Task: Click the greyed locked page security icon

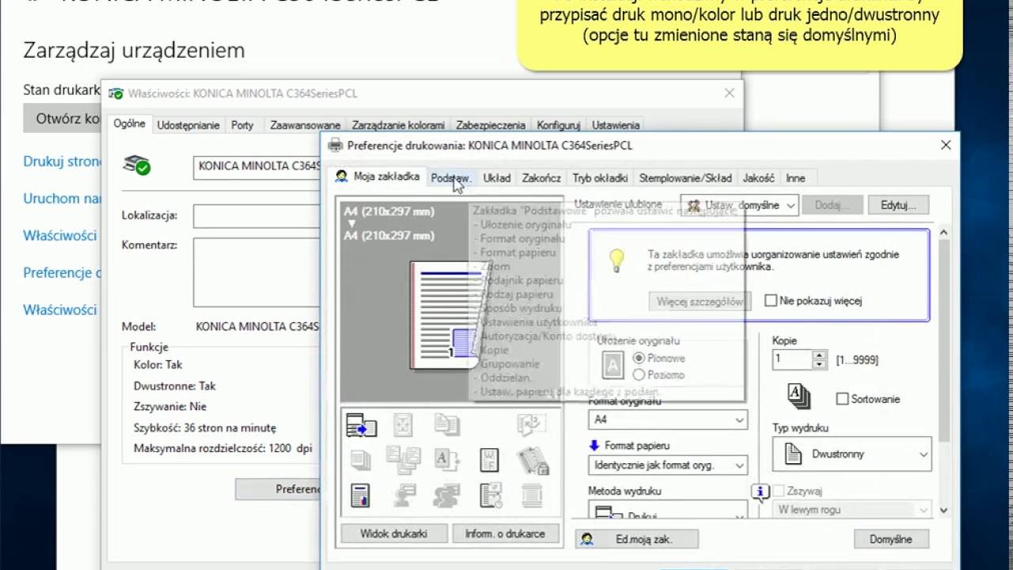Action: pyautogui.click(x=532, y=460)
